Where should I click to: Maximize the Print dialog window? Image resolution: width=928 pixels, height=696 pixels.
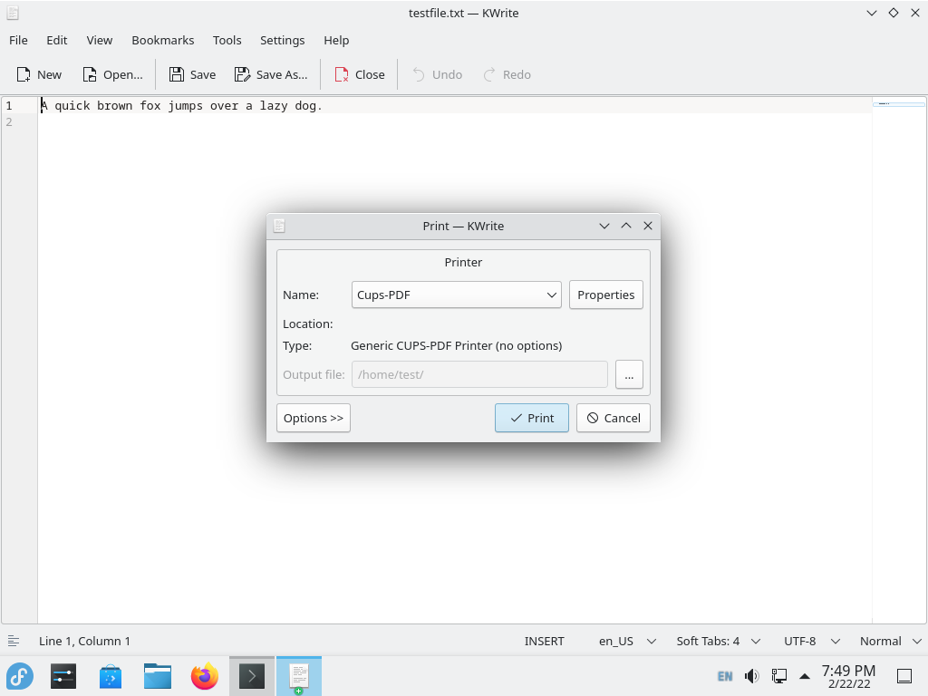[626, 226]
